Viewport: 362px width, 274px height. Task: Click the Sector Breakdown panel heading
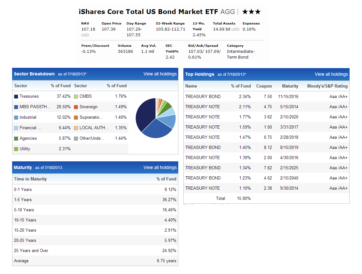point(34,74)
